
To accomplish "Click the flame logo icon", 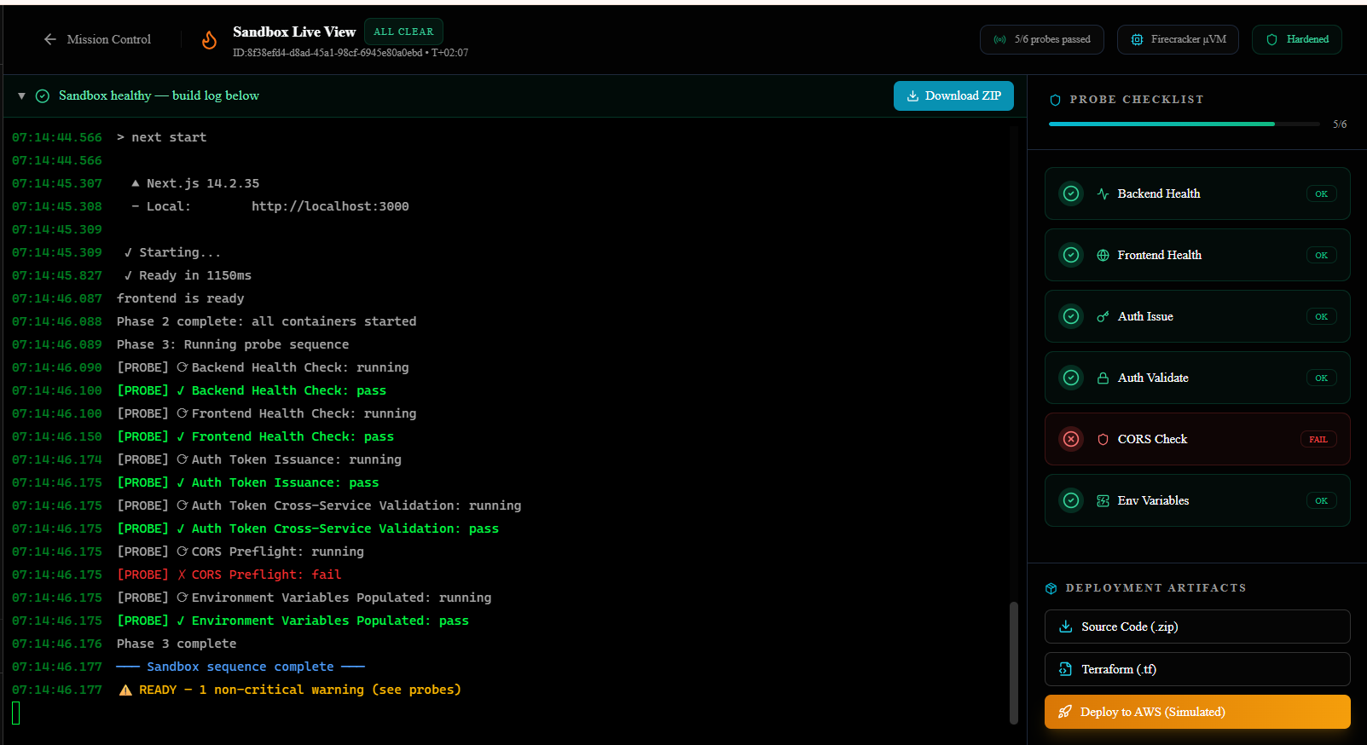I will [209, 40].
